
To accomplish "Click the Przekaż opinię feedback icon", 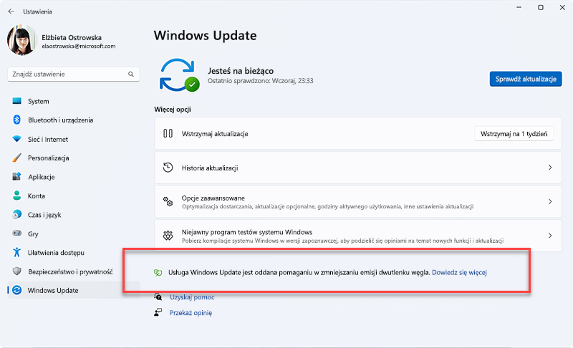I will [x=158, y=312].
